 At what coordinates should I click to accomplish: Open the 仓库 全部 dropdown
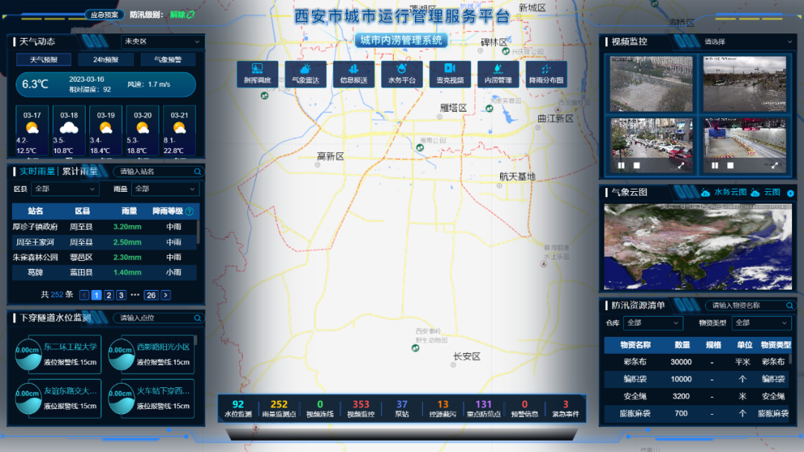click(x=653, y=323)
